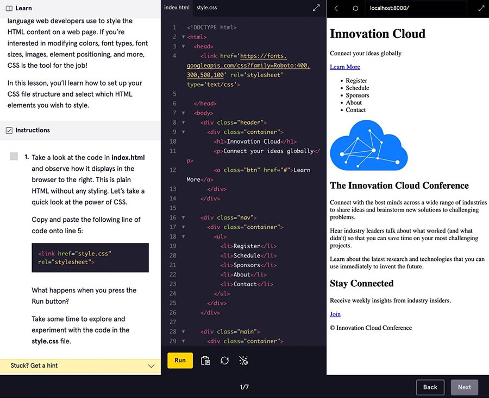Check the step 1 instruction checkbox
Screen dimensions: 489x398
14,157
